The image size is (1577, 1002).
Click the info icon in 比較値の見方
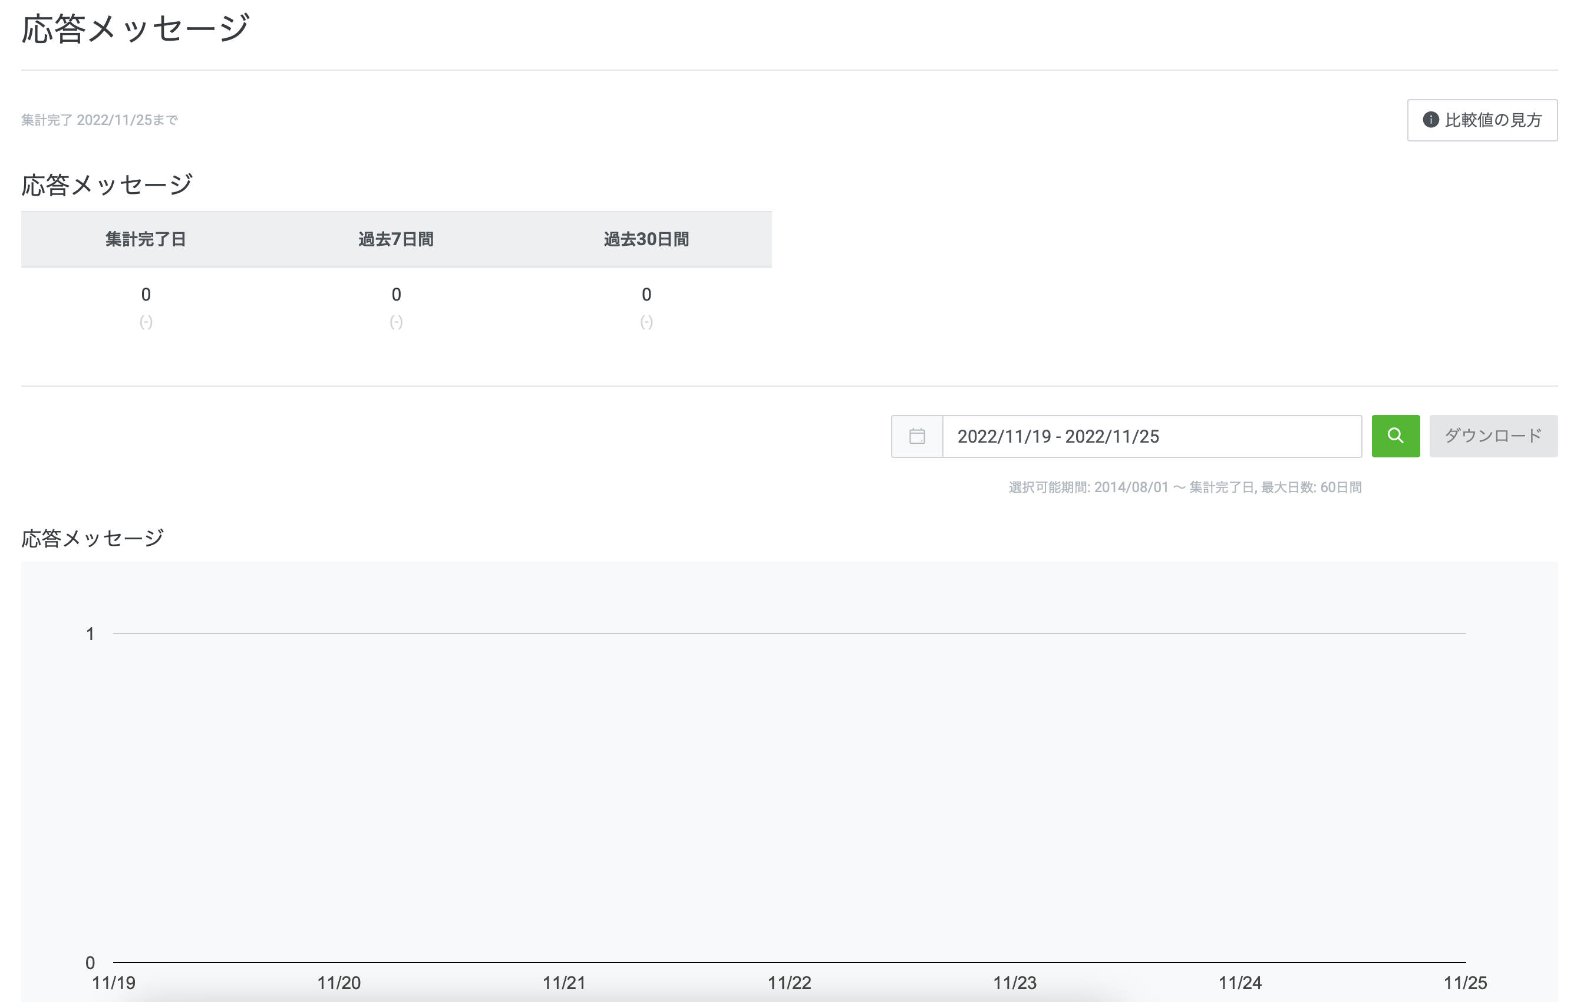click(x=1430, y=120)
